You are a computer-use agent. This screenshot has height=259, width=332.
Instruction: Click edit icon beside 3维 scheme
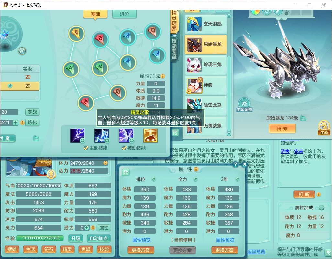pyautogui.click(x=238, y=179)
